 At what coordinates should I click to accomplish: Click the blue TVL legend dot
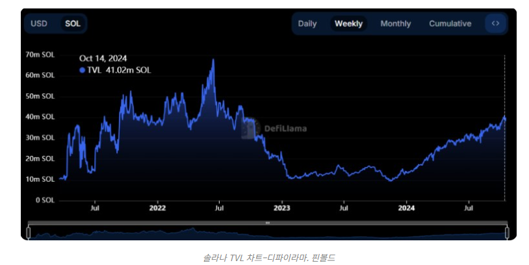pyautogui.click(x=82, y=70)
